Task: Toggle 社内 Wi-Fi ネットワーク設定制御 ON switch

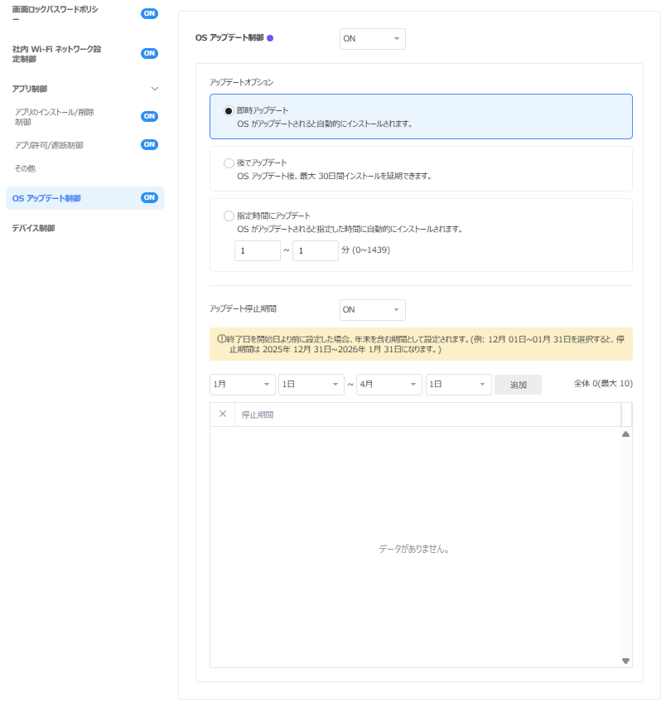Action: coord(149,53)
